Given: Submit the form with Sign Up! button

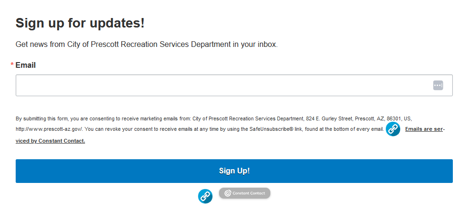Looking at the screenshot, I should coord(234,171).
